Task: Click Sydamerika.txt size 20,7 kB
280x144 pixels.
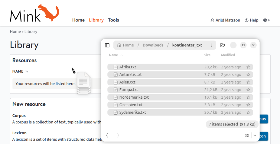Action: coord(211,112)
